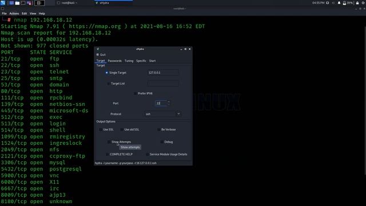Click the Quit button in xHydra
The image size is (366, 206).
click(101, 55)
